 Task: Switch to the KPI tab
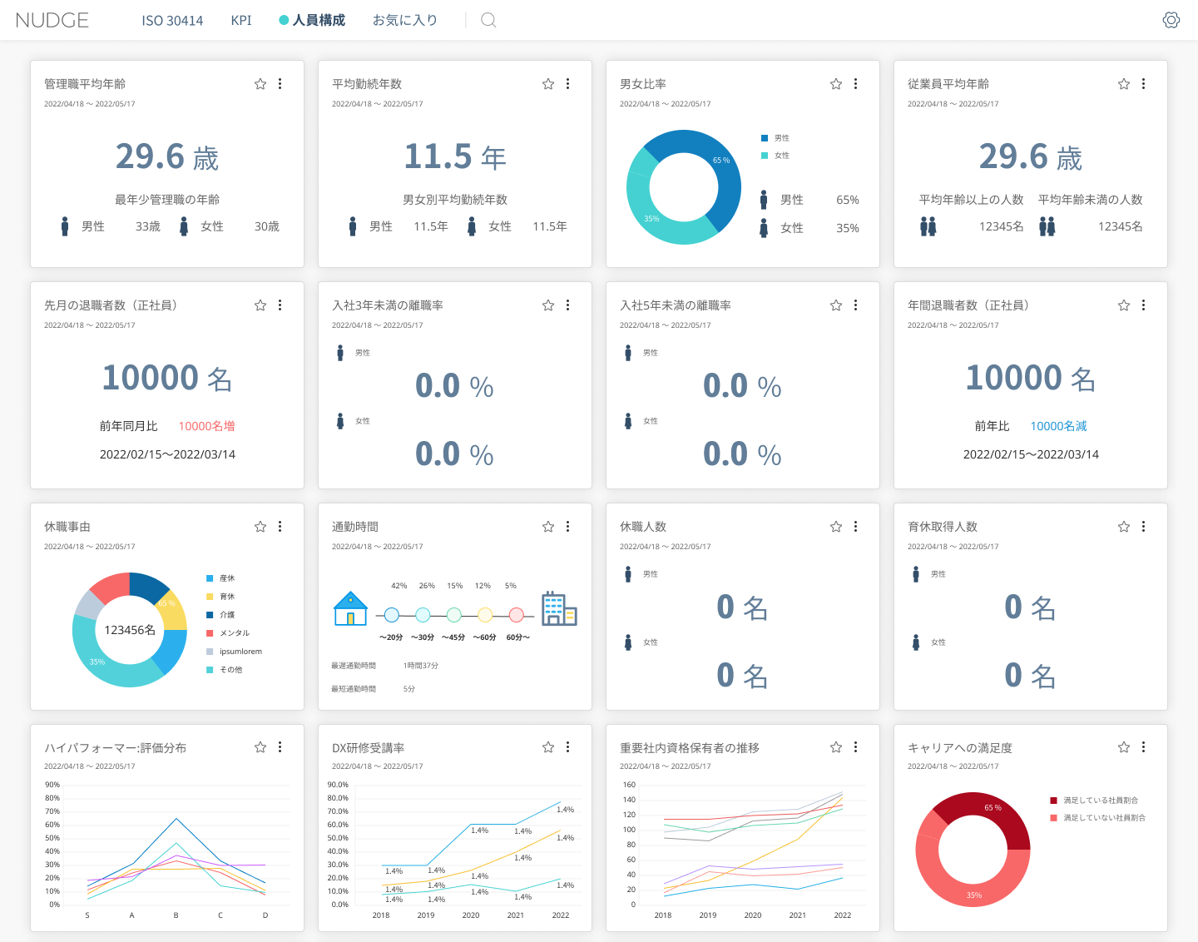point(241,20)
